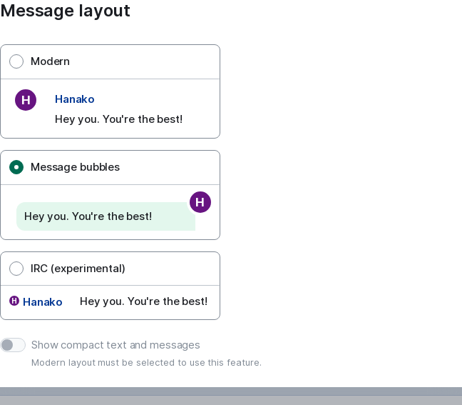Click the Hanako name in IRC preview

click(x=43, y=302)
